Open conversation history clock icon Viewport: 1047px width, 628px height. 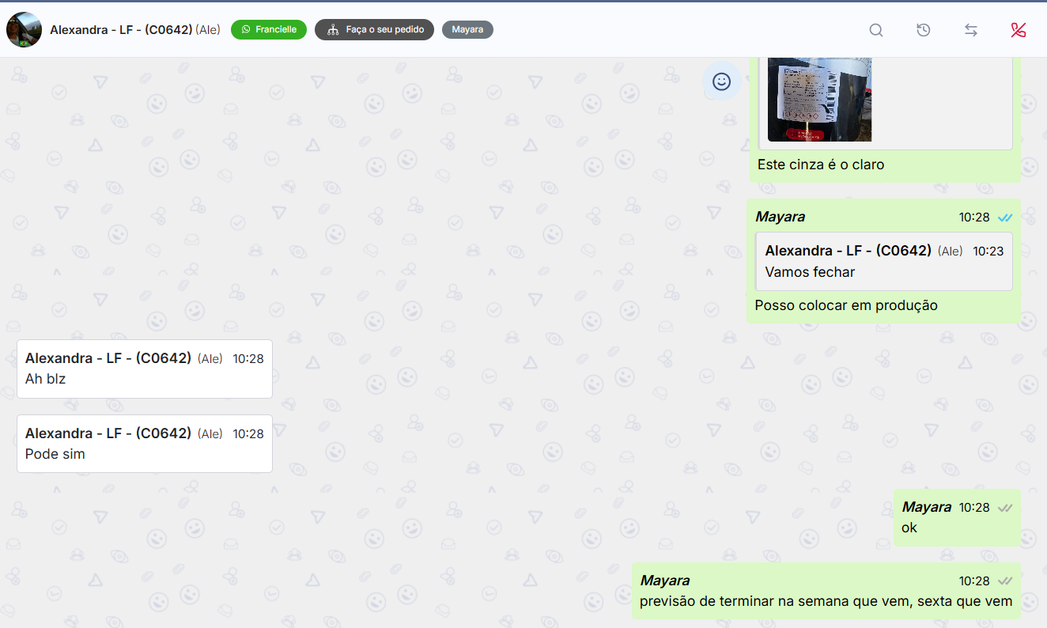pyautogui.click(x=923, y=30)
